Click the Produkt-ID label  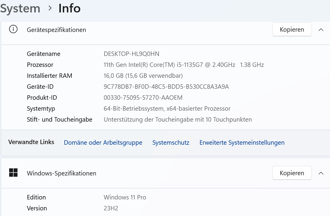42,98
